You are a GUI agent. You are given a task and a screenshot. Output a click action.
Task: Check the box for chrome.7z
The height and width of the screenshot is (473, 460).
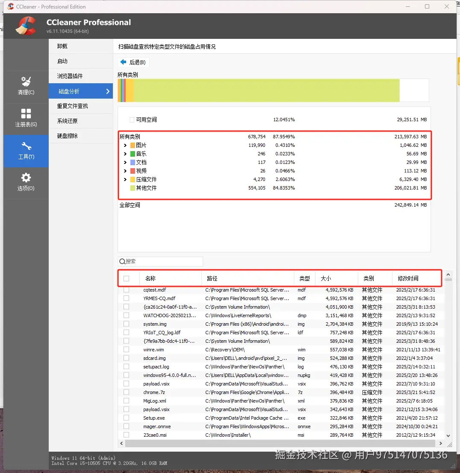127,392
